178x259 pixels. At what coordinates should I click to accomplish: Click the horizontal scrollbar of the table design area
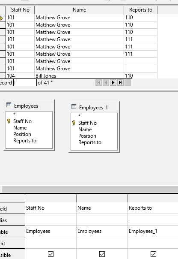point(90,189)
